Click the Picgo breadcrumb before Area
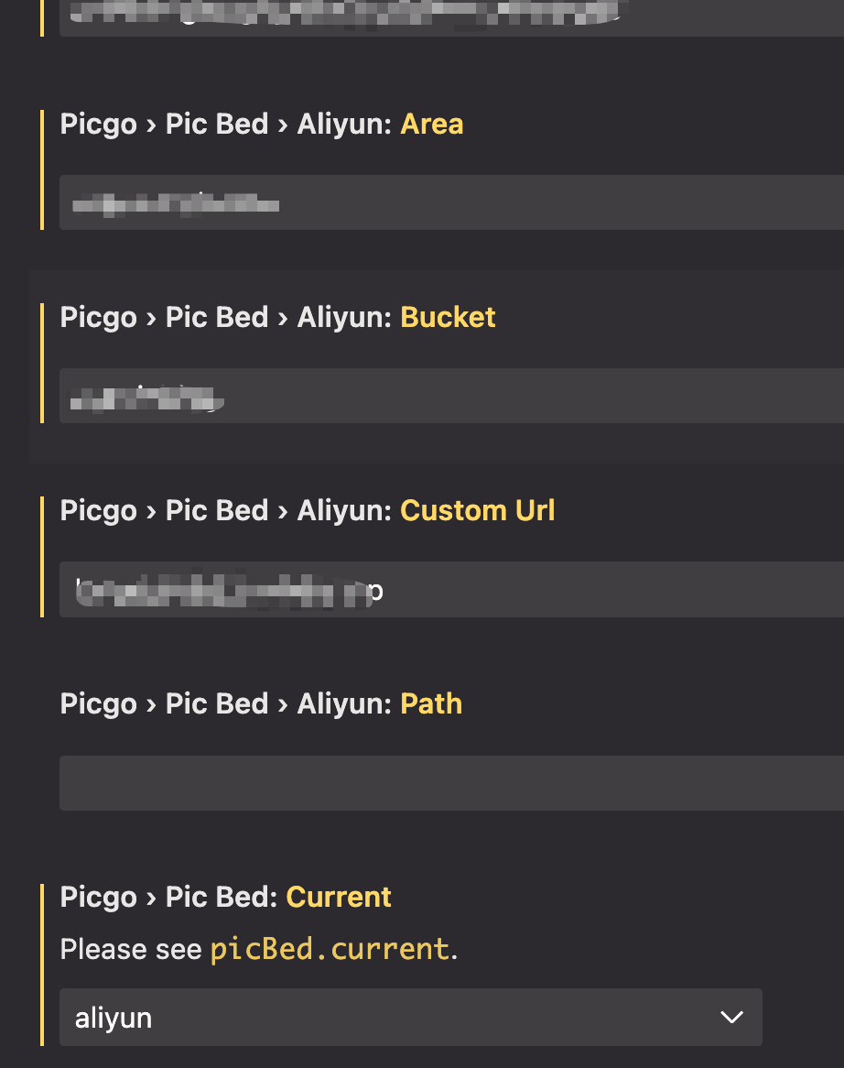 pyautogui.click(x=98, y=124)
